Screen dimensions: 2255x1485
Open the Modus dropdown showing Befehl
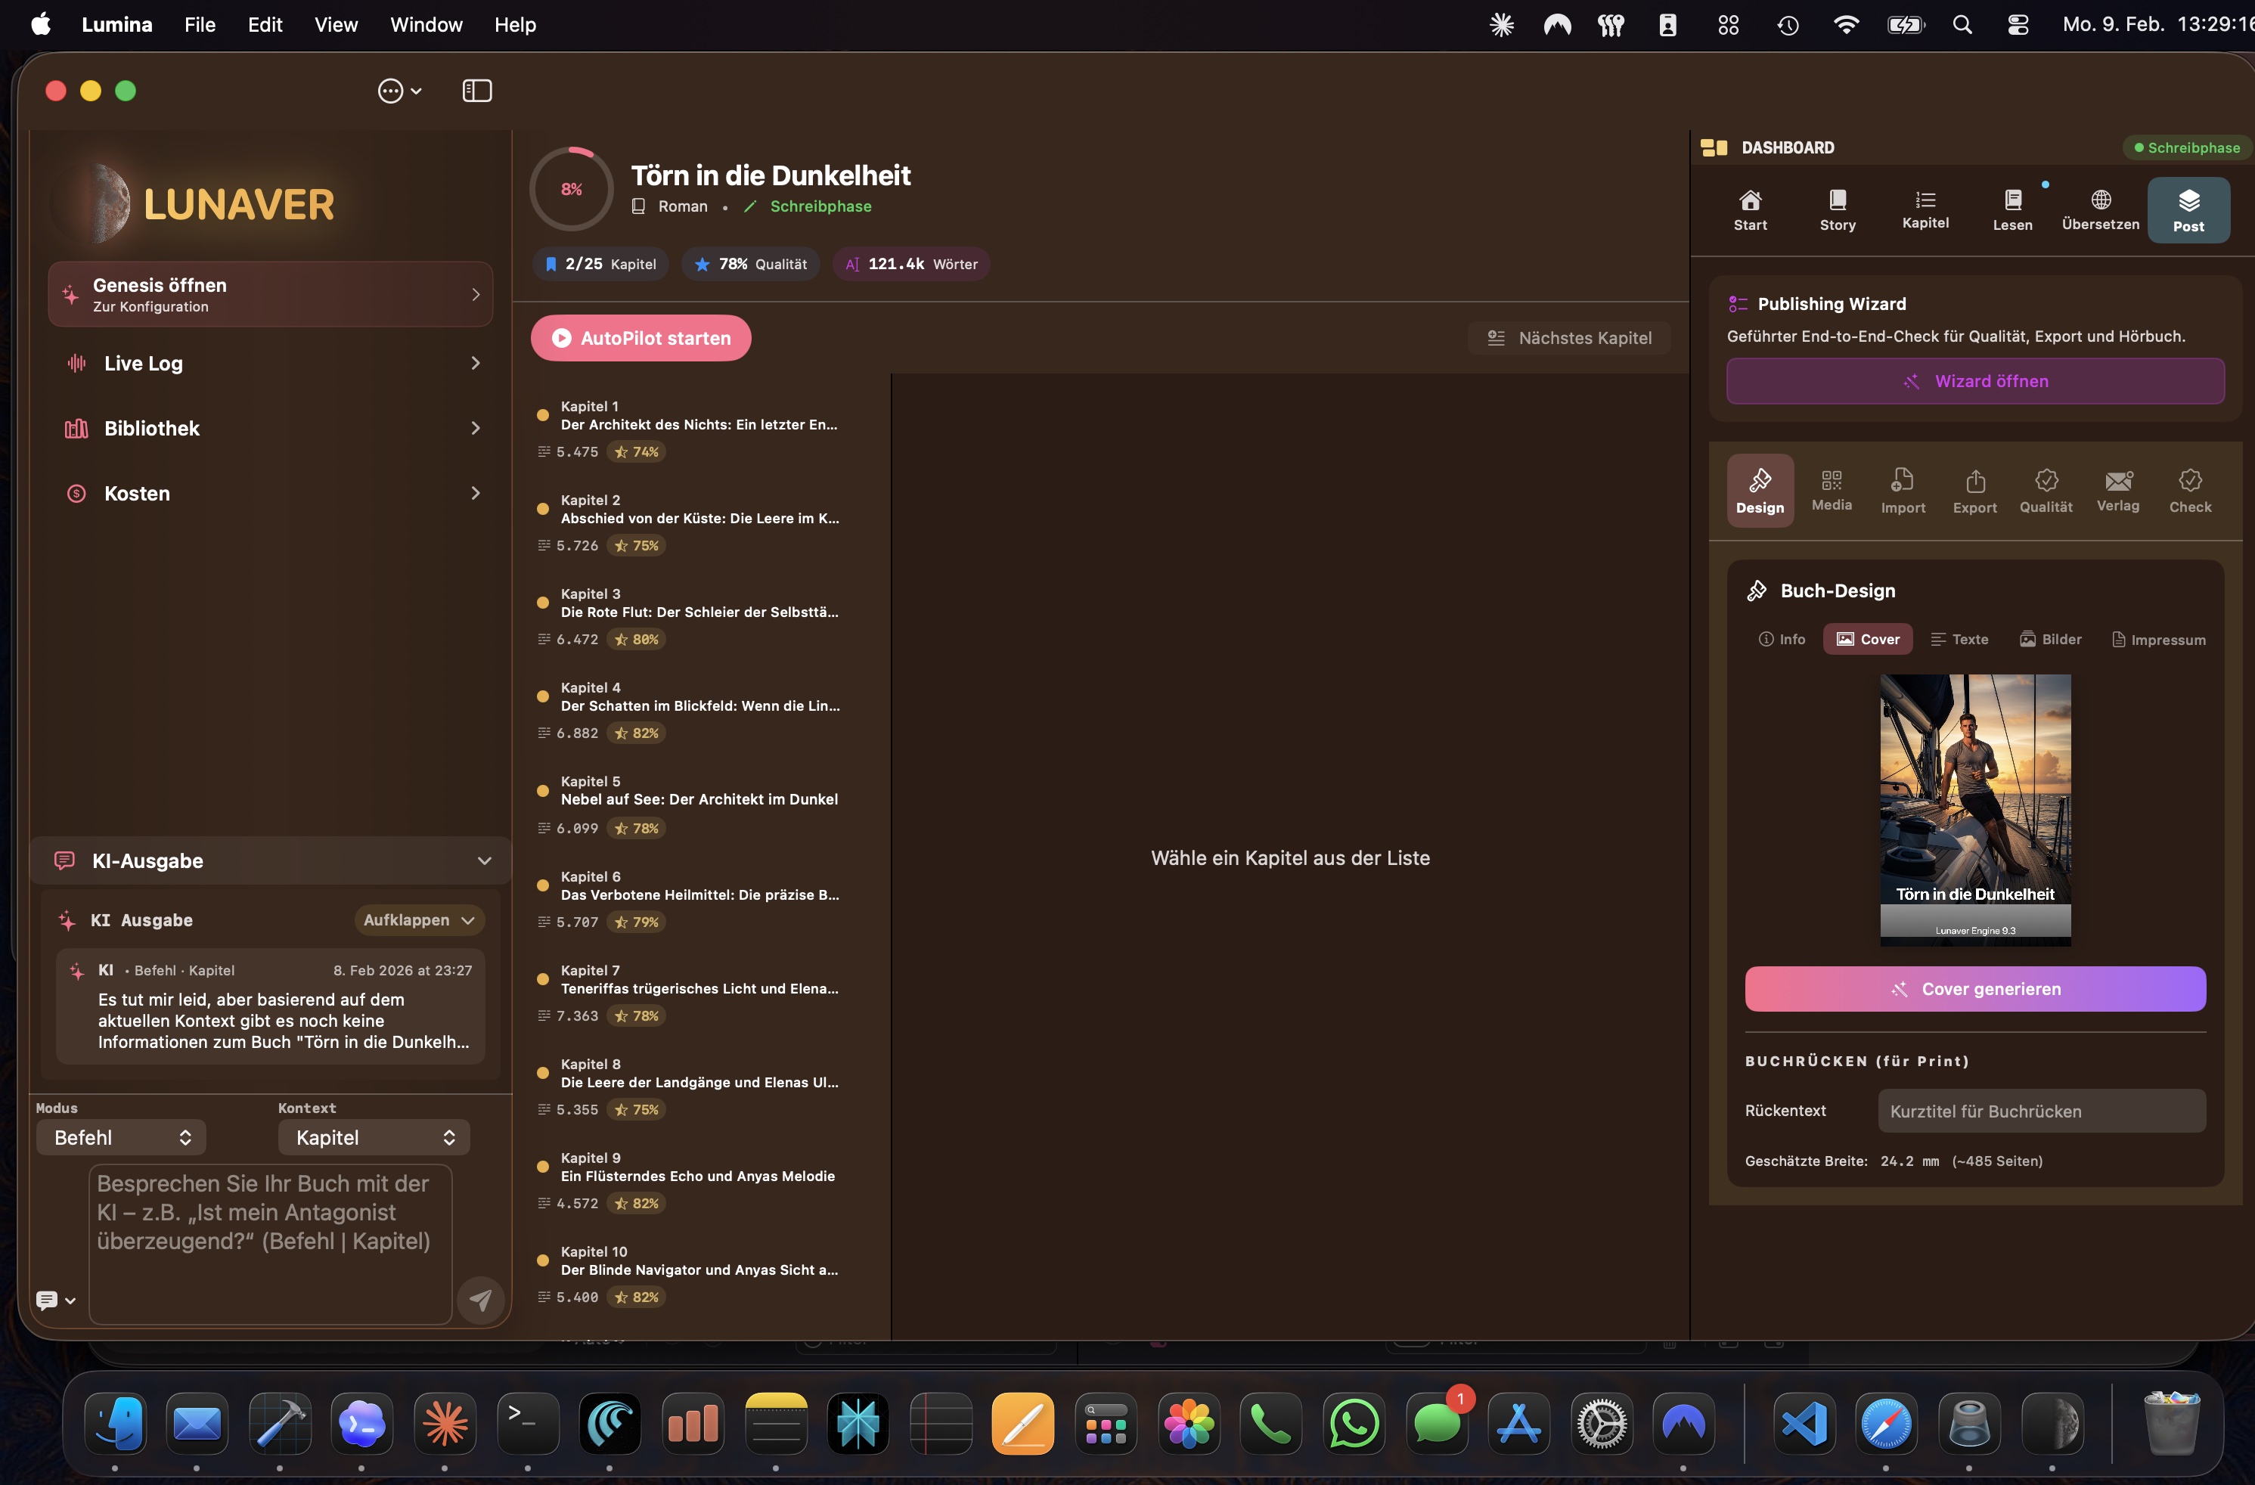[x=119, y=1136]
